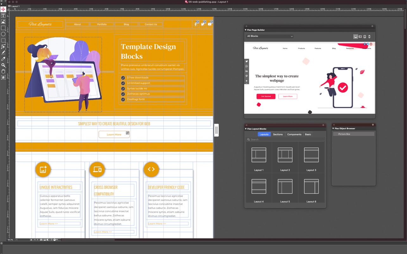Open the preview globe dropdown arrow in status bar
Image resolution: width=407 pixels, height=254 pixels.
point(57,240)
